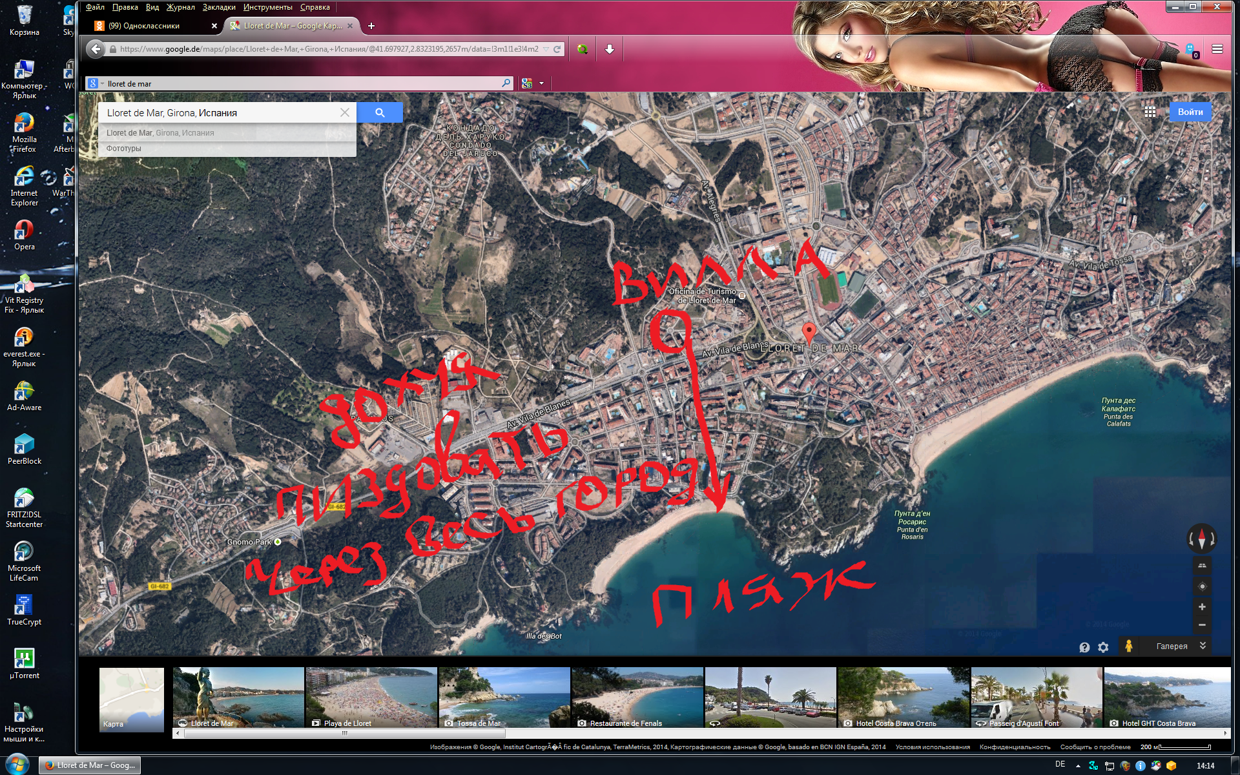
Task: Open map settings gear
Action: (x=1103, y=647)
